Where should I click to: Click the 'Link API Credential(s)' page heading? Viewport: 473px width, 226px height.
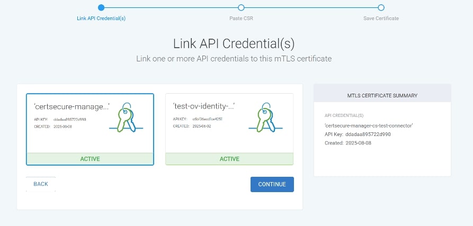234,44
